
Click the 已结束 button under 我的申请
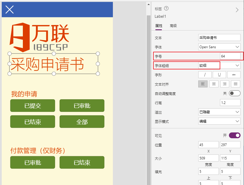tap(33, 122)
